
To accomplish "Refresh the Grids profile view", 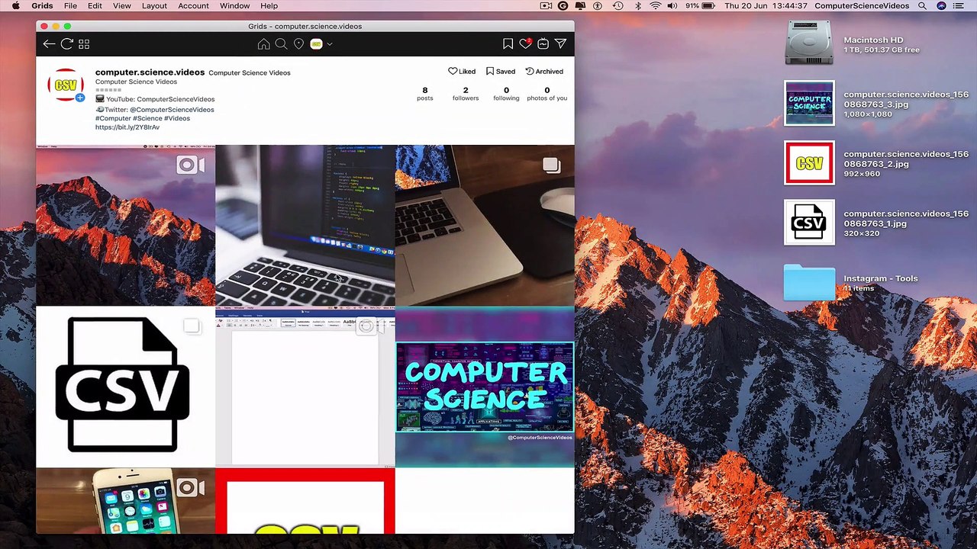I will 66,44.
